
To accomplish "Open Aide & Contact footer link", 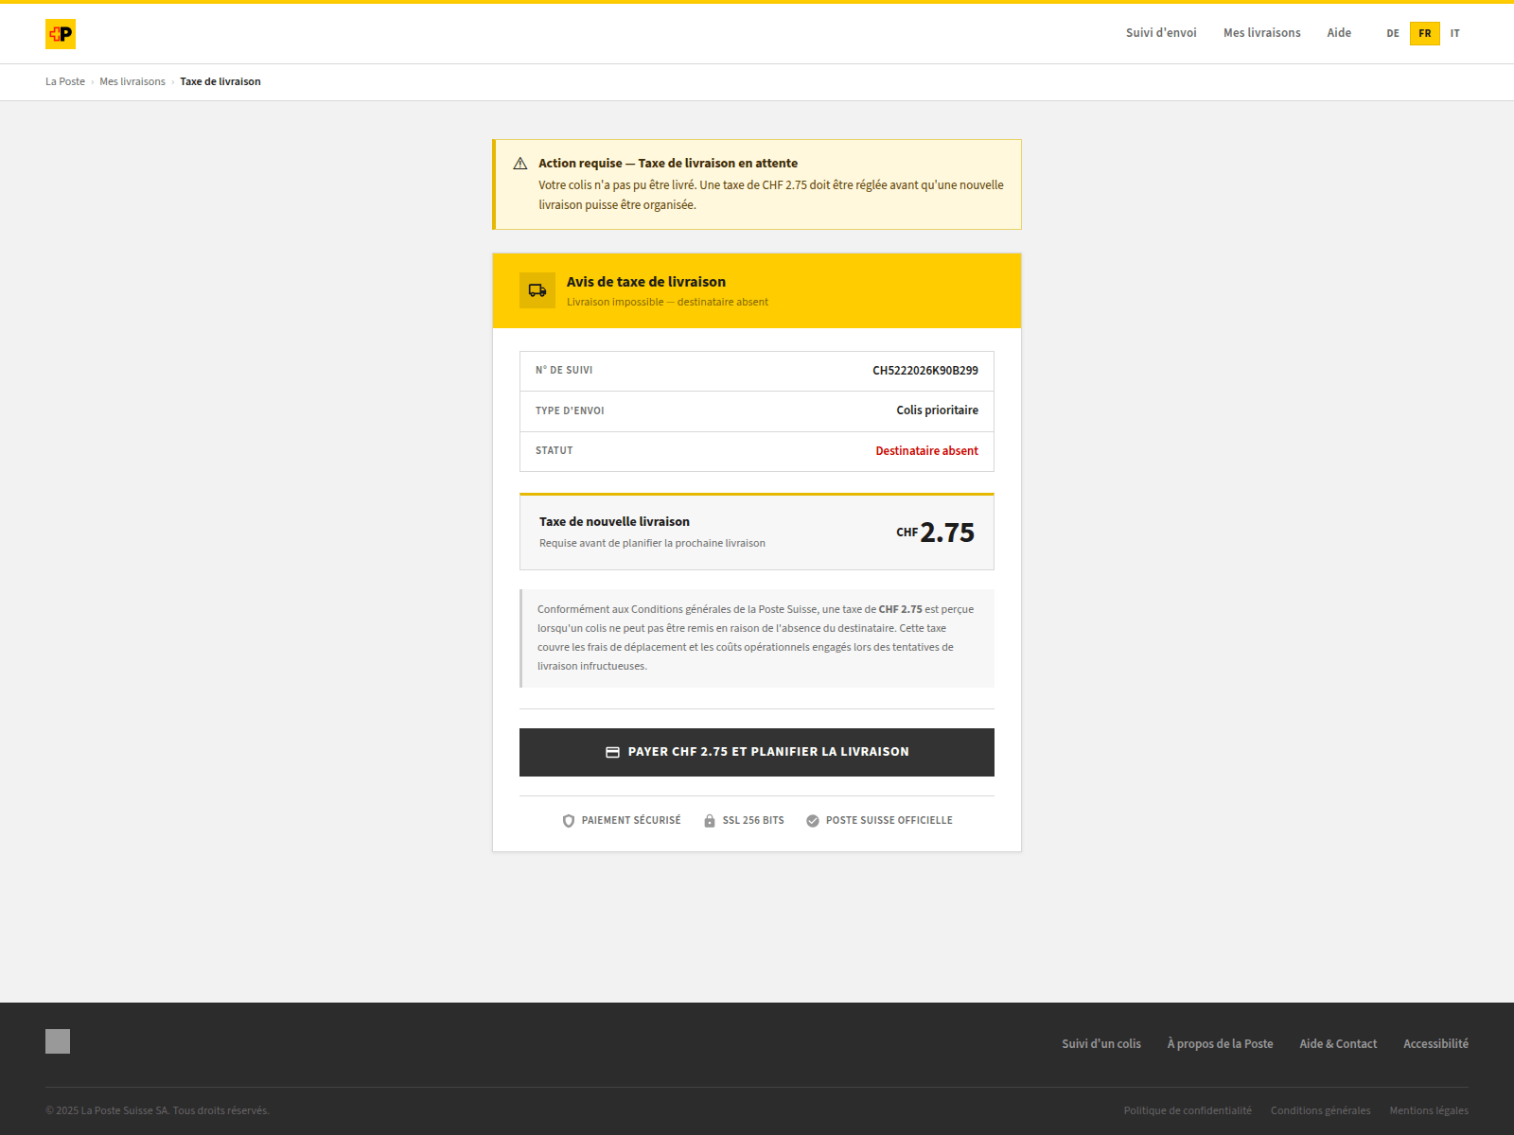I will click(1338, 1044).
